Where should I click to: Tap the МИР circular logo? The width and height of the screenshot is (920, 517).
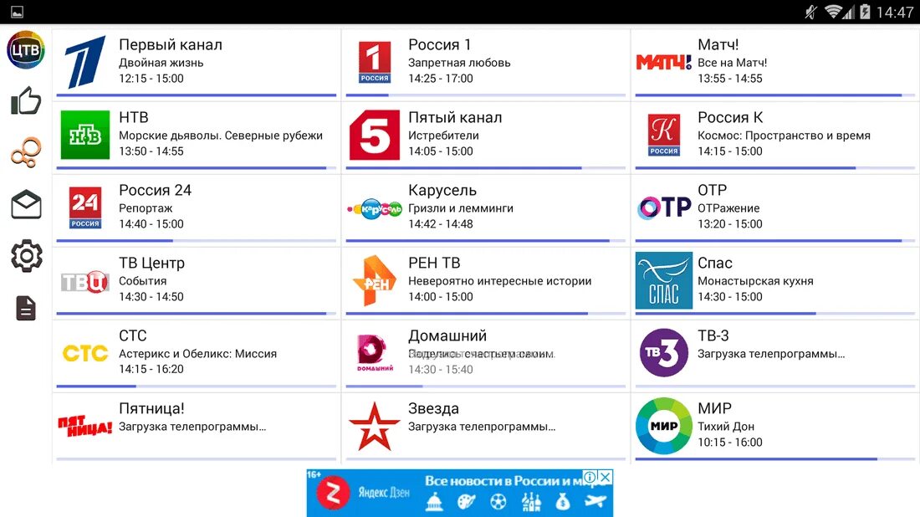(663, 426)
